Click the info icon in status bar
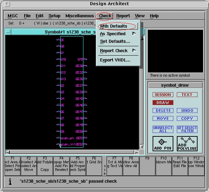Screen dimensions: 209x192 [x=10, y=181]
